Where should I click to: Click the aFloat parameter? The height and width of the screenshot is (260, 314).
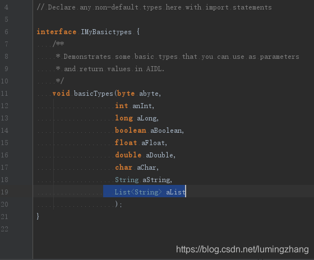click(153, 143)
